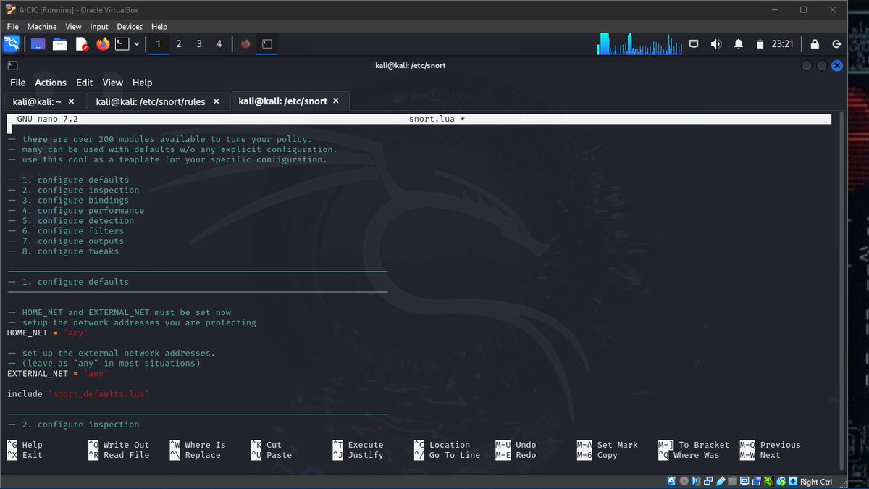The height and width of the screenshot is (489, 869).
Task: Click the CPU usage graph in panel
Action: tap(639, 44)
